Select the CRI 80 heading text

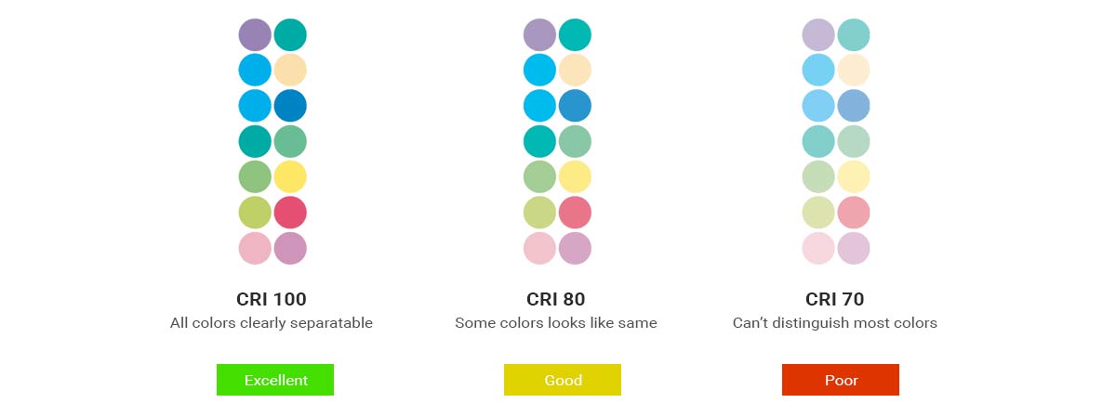pos(556,299)
